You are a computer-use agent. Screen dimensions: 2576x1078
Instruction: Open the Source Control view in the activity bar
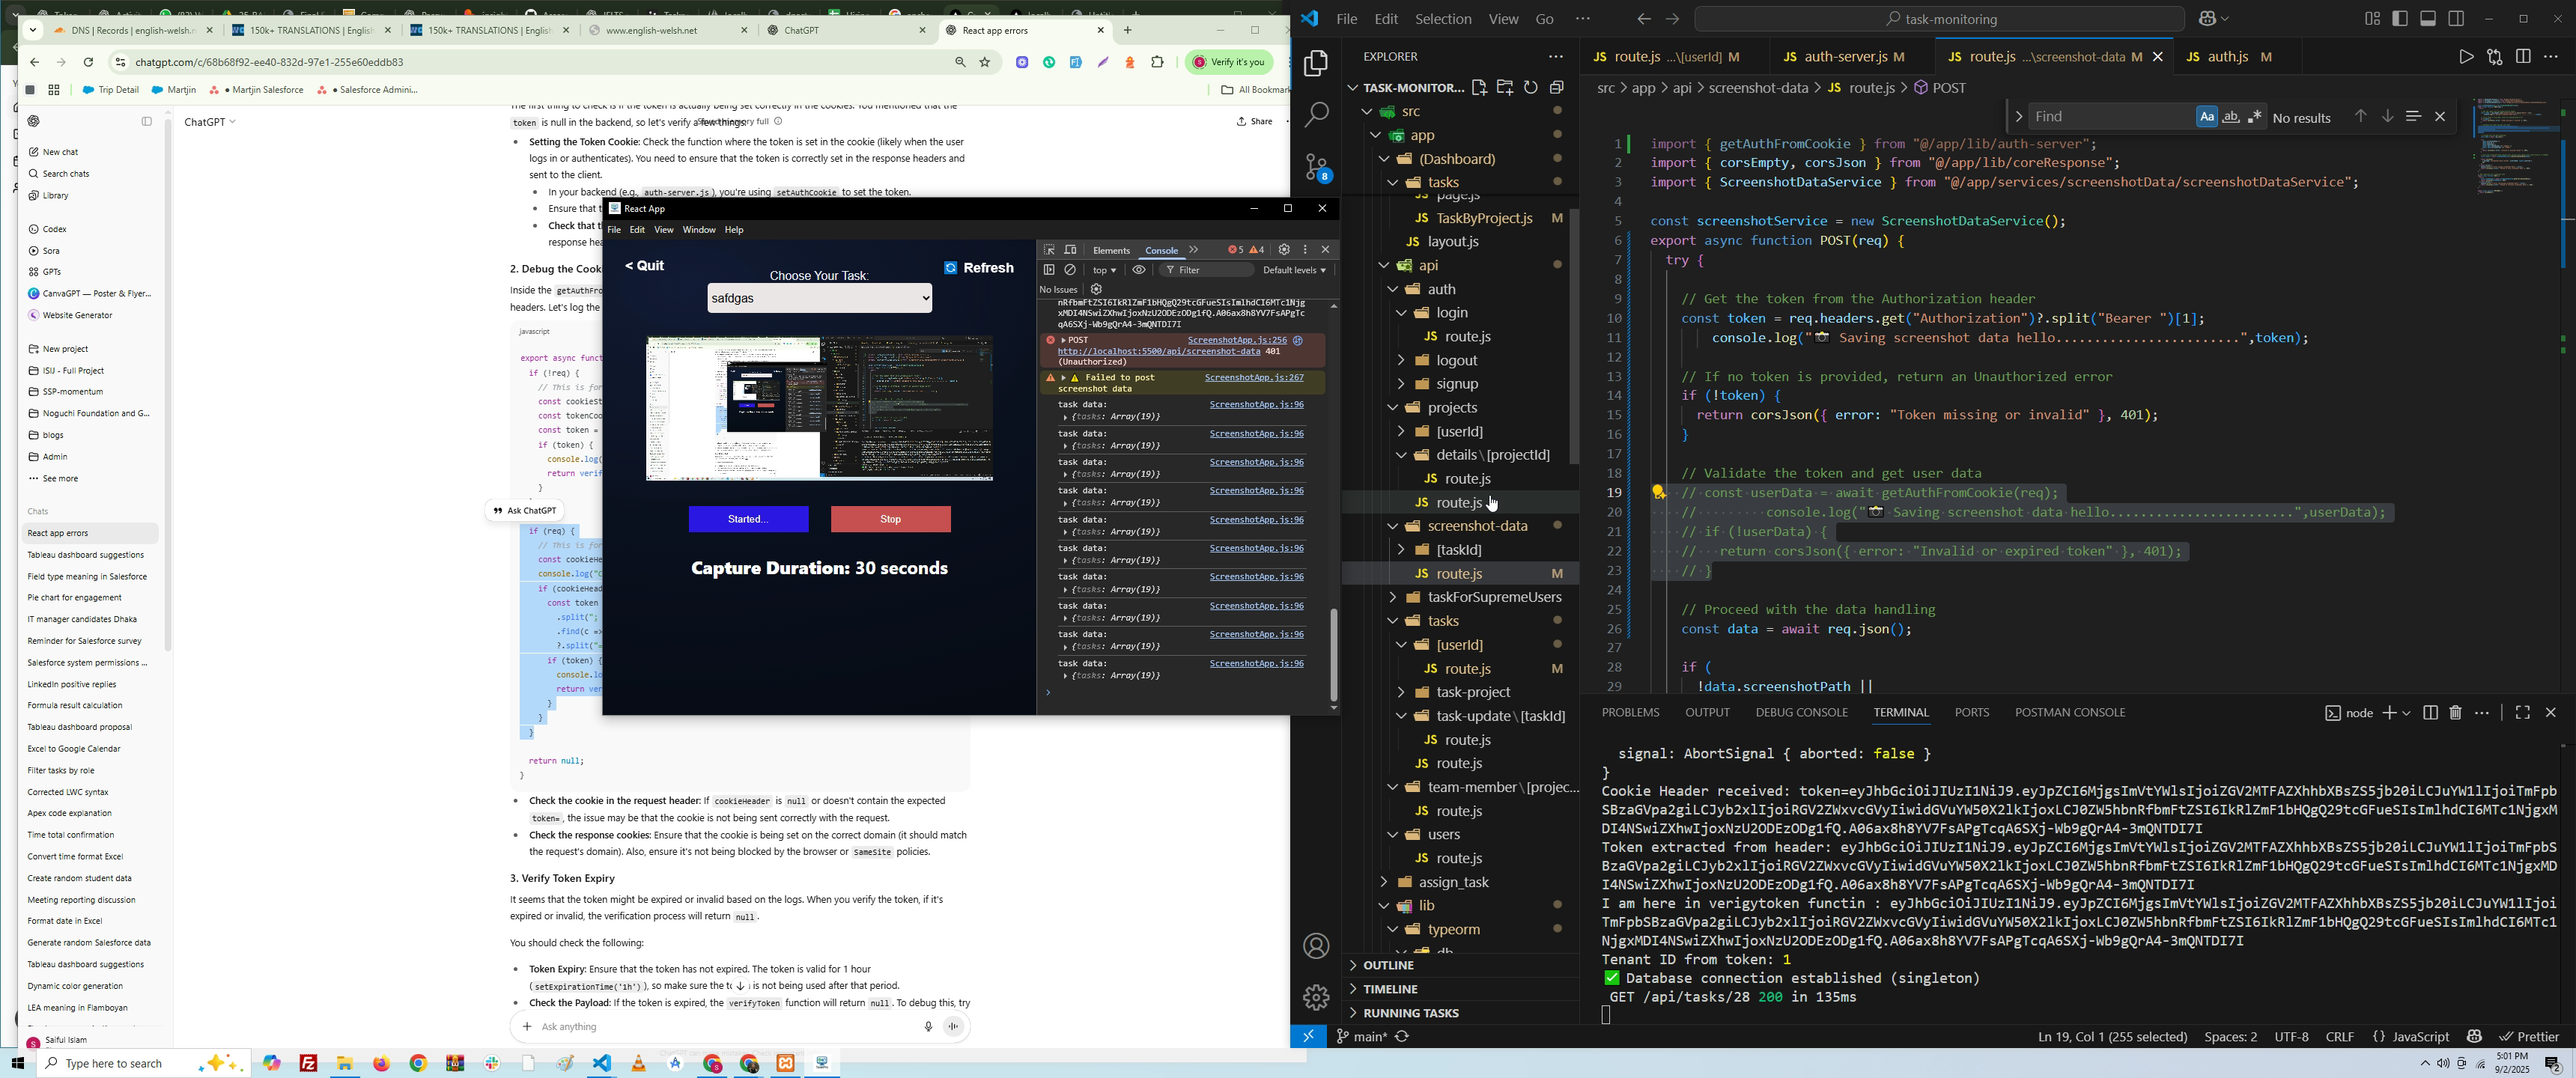pos(1316,168)
